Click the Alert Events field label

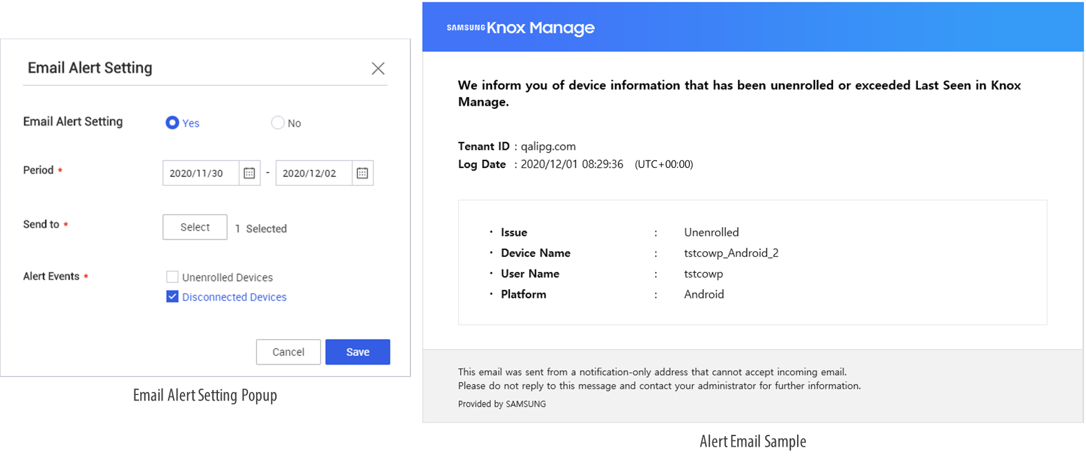pyautogui.click(x=51, y=276)
